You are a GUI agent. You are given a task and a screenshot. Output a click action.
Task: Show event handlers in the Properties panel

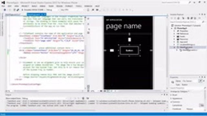click(x=204, y=81)
